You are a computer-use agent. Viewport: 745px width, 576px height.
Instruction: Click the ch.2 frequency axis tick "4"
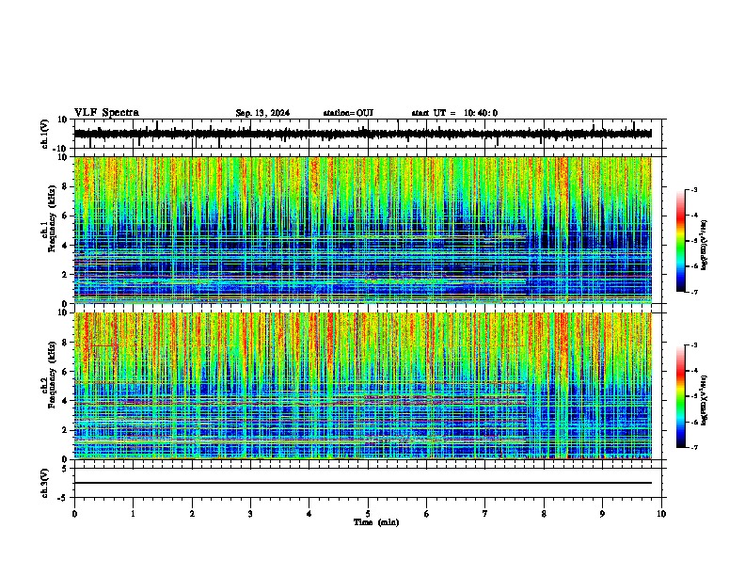tap(65, 401)
